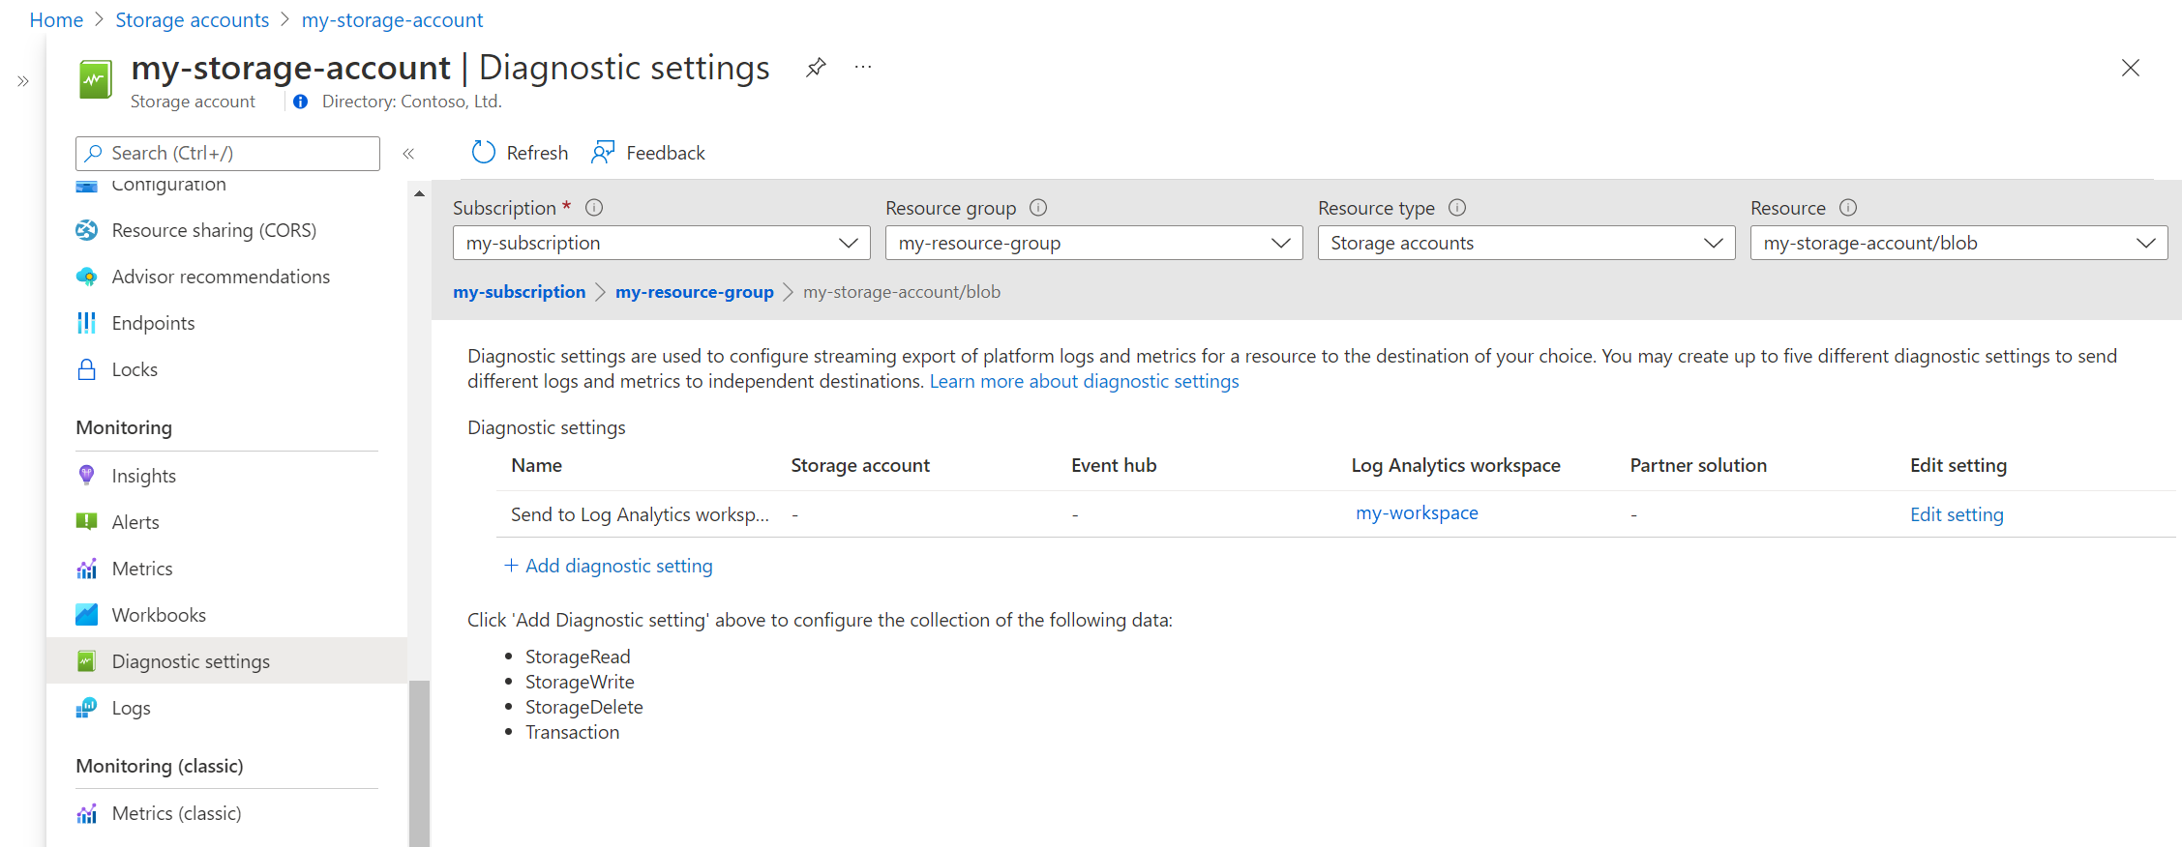Click the left menu scrollbar thumb
2182x847 pixels.
[419, 764]
